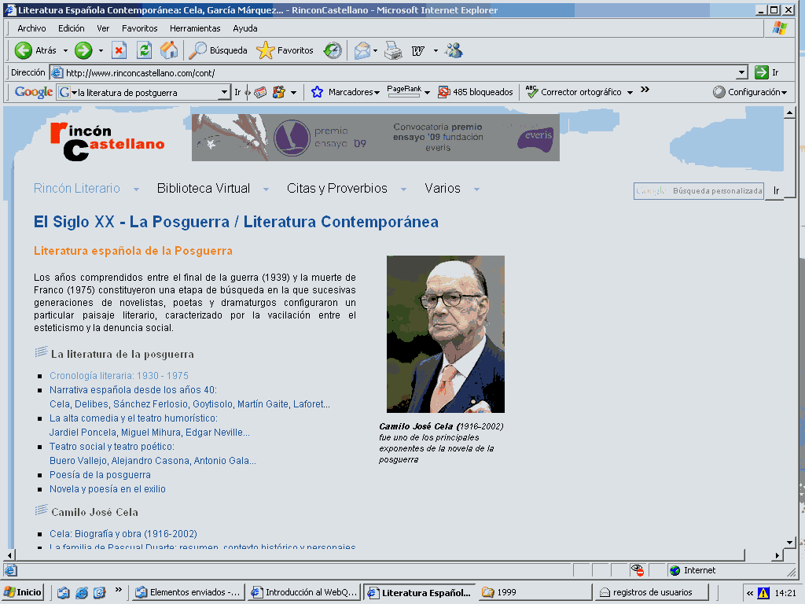This screenshot has height=604, width=805.
Task: Click the premio ensayo '09 banner ad
Action: click(375, 137)
